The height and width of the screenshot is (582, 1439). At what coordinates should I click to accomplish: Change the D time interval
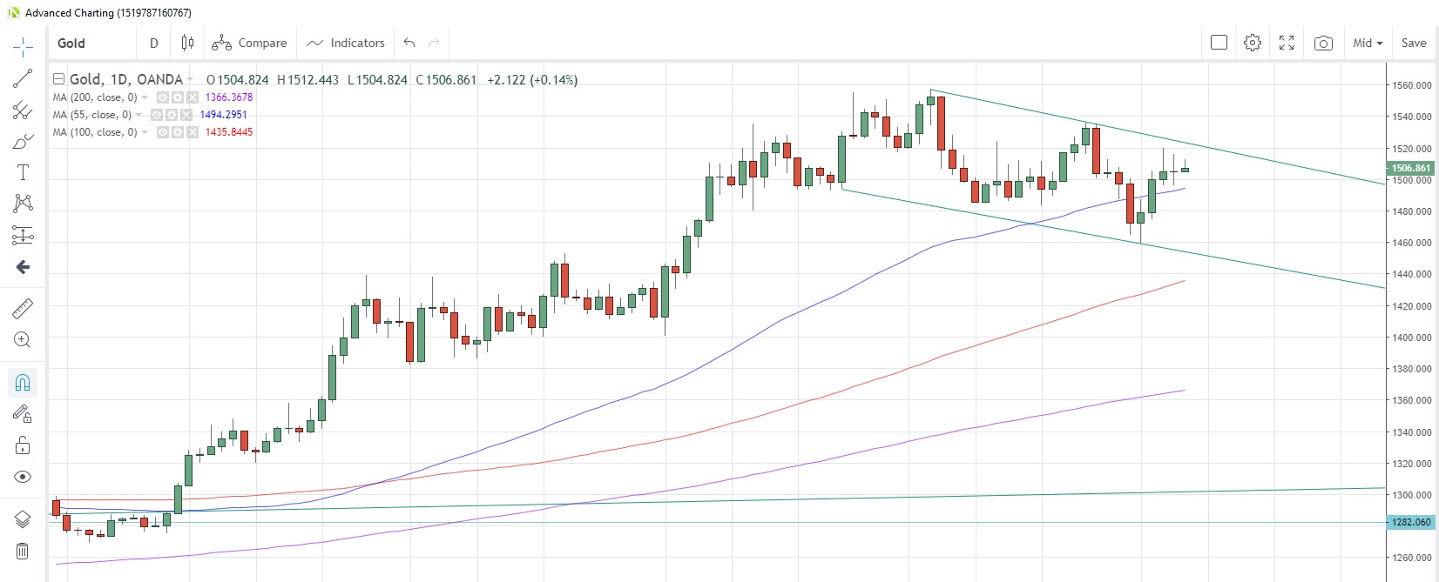(154, 43)
